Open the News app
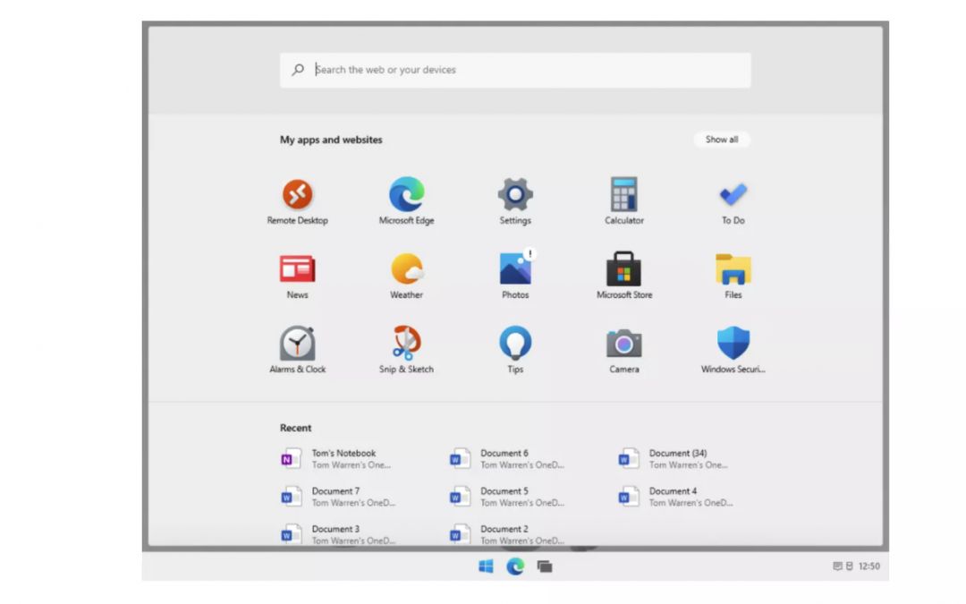Screen dimensions: 966x604 297,269
